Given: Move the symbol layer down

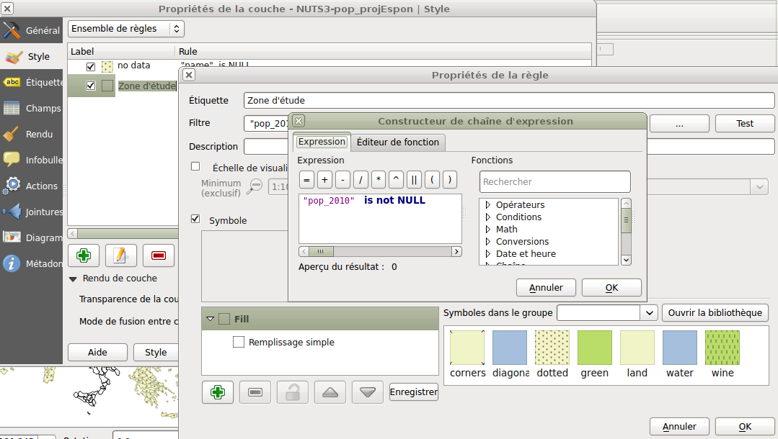Looking at the screenshot, I should [368, 392].
